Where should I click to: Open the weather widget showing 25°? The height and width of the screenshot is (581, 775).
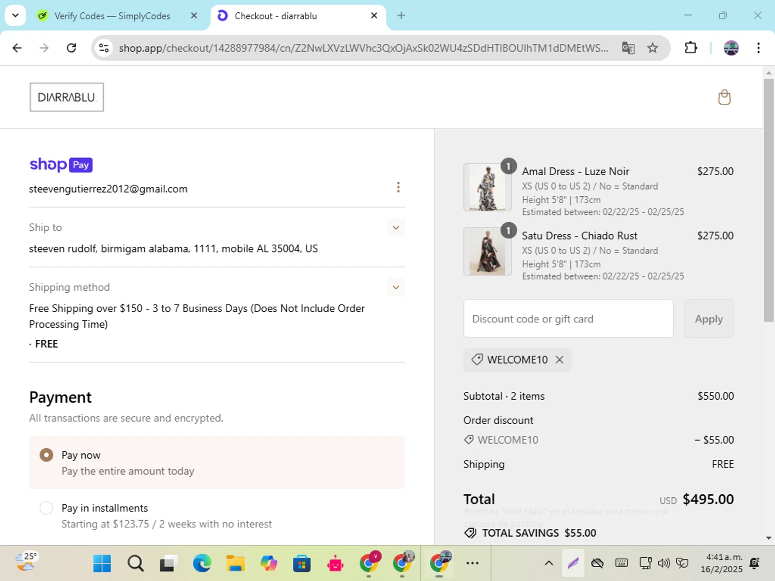click(x=26, y=562)
